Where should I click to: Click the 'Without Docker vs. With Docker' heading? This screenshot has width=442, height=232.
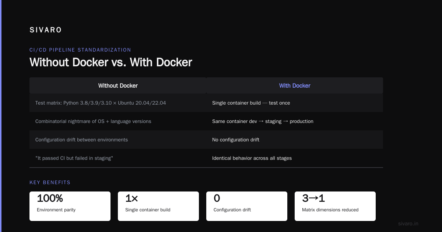pos(111,62)
